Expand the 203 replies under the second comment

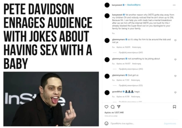click(x=131, y=69)
